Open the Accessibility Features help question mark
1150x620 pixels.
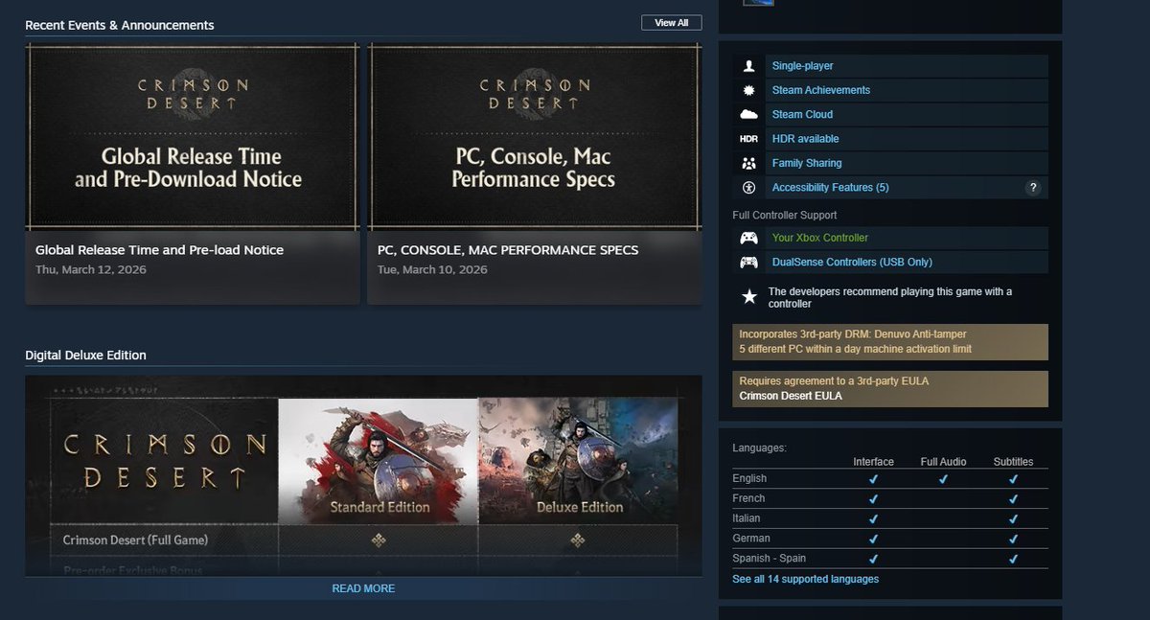tap(1033, 187)
